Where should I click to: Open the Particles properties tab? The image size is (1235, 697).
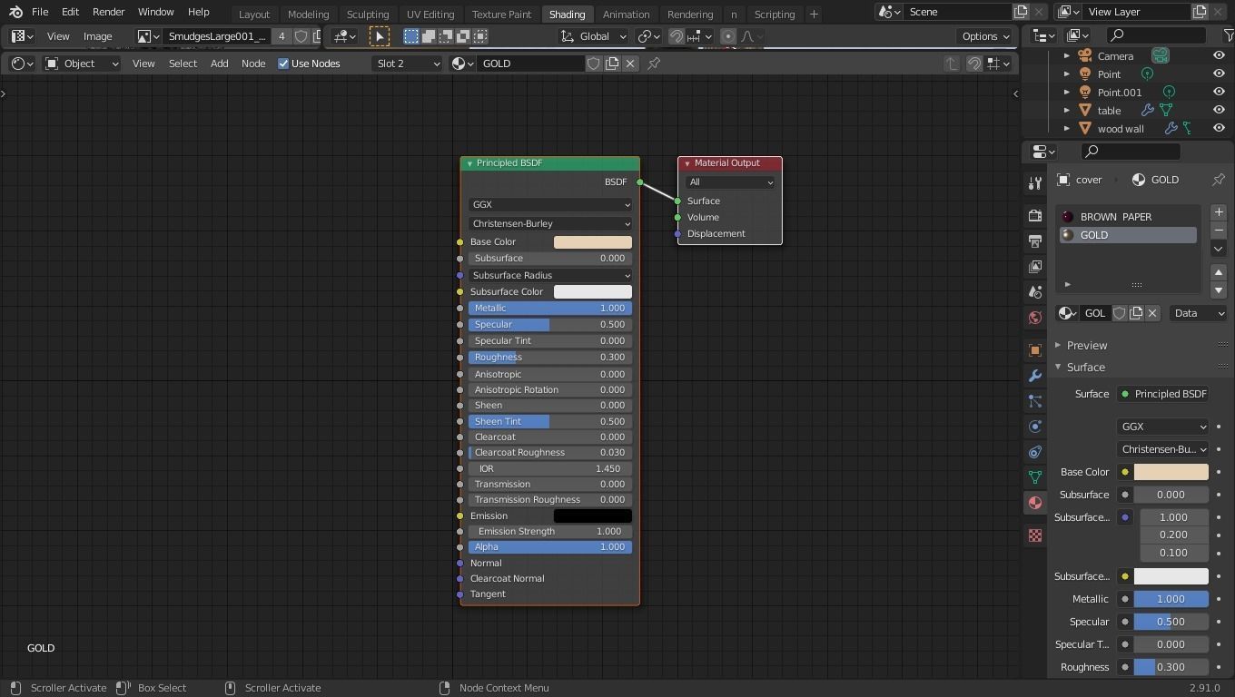point(1034,401)
